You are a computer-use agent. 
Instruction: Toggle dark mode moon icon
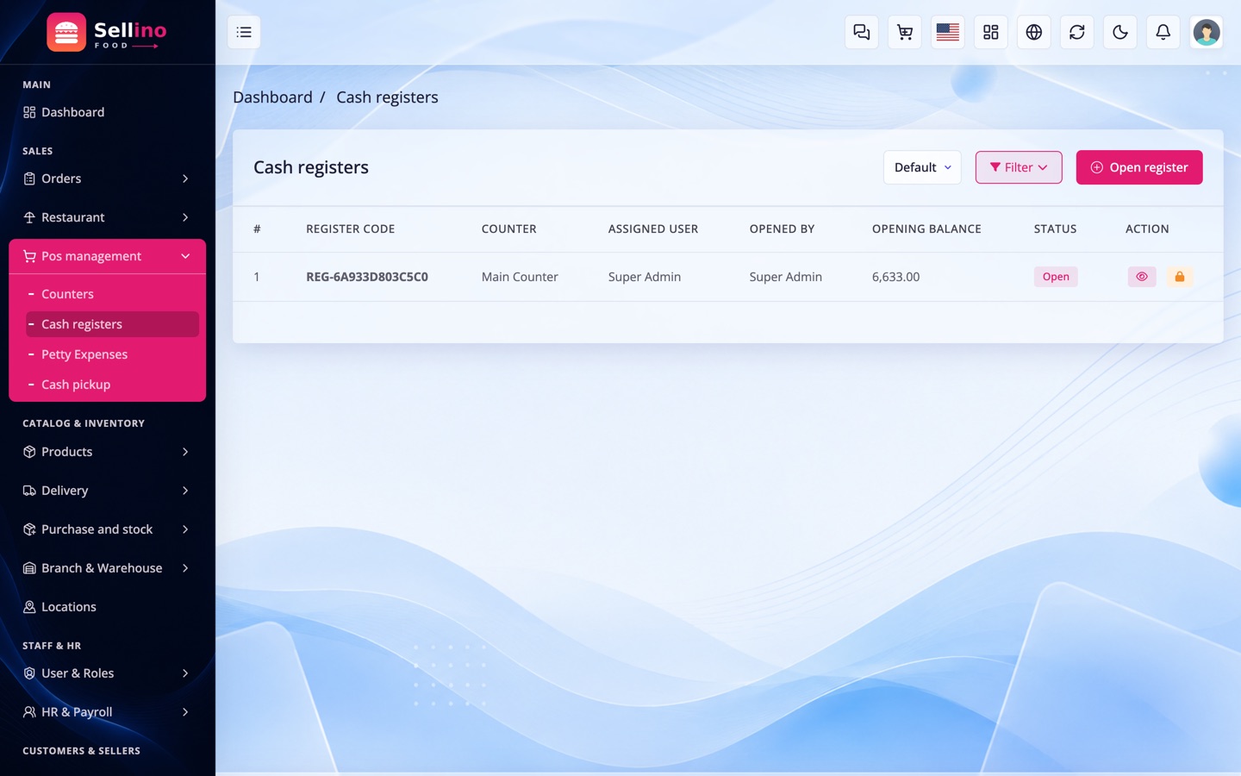(x=1120, y=32)
